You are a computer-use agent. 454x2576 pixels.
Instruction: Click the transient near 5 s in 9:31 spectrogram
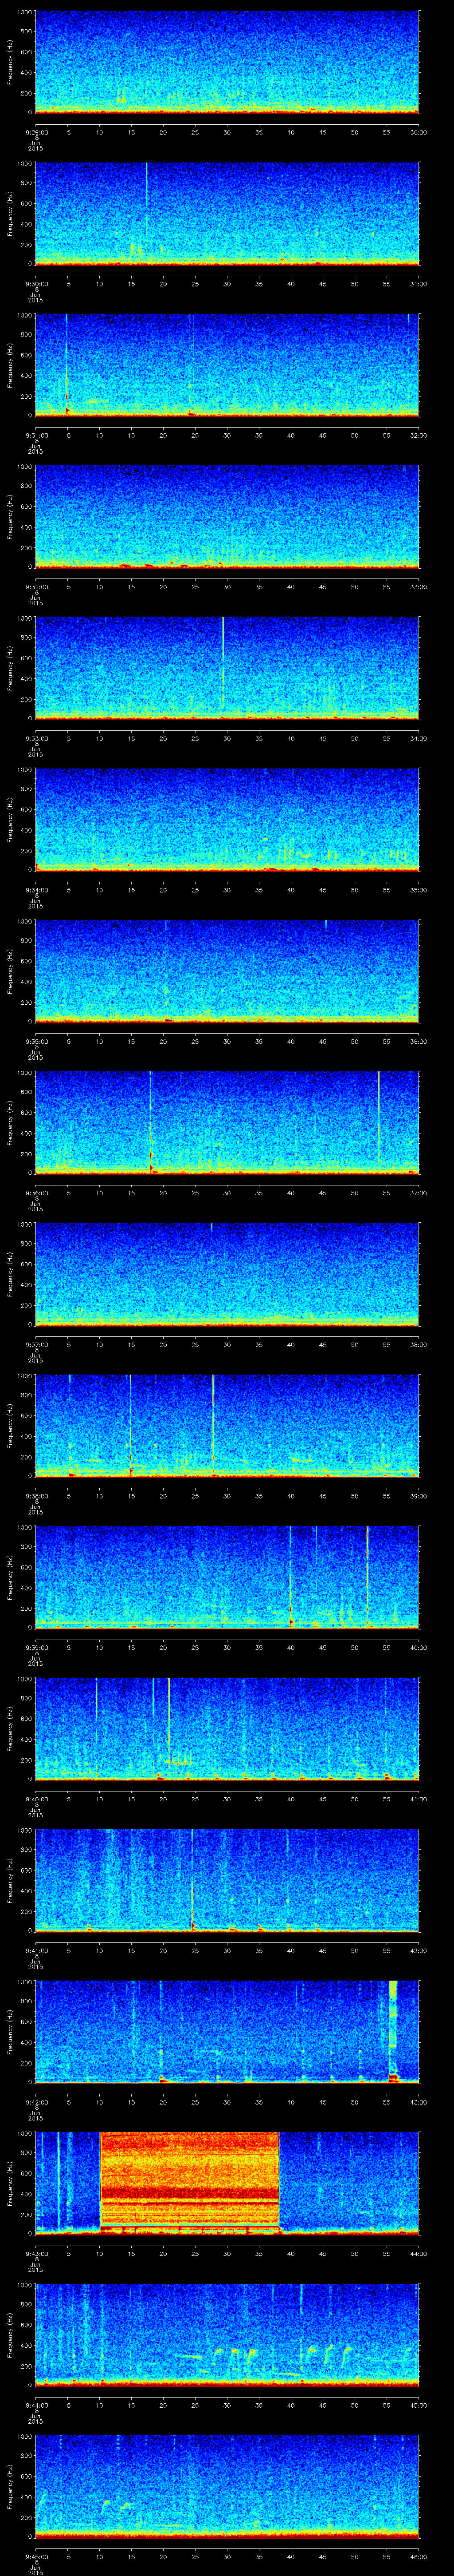[67, 365]
